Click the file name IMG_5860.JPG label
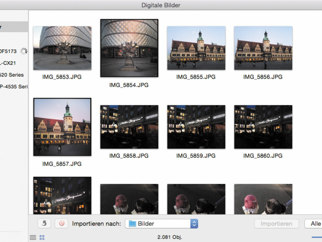 point(263,156)
